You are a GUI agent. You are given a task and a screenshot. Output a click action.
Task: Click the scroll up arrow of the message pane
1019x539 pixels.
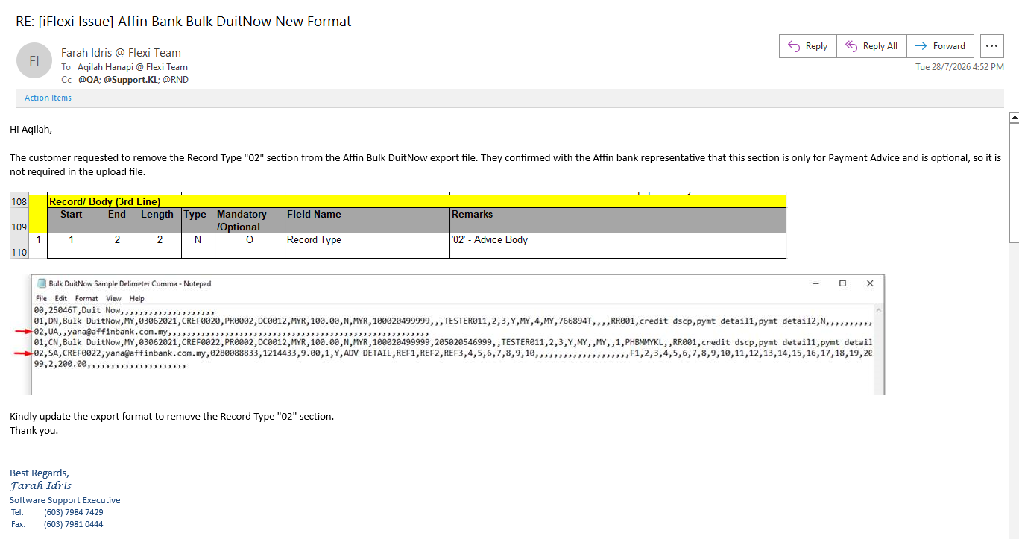[1013, 118]
